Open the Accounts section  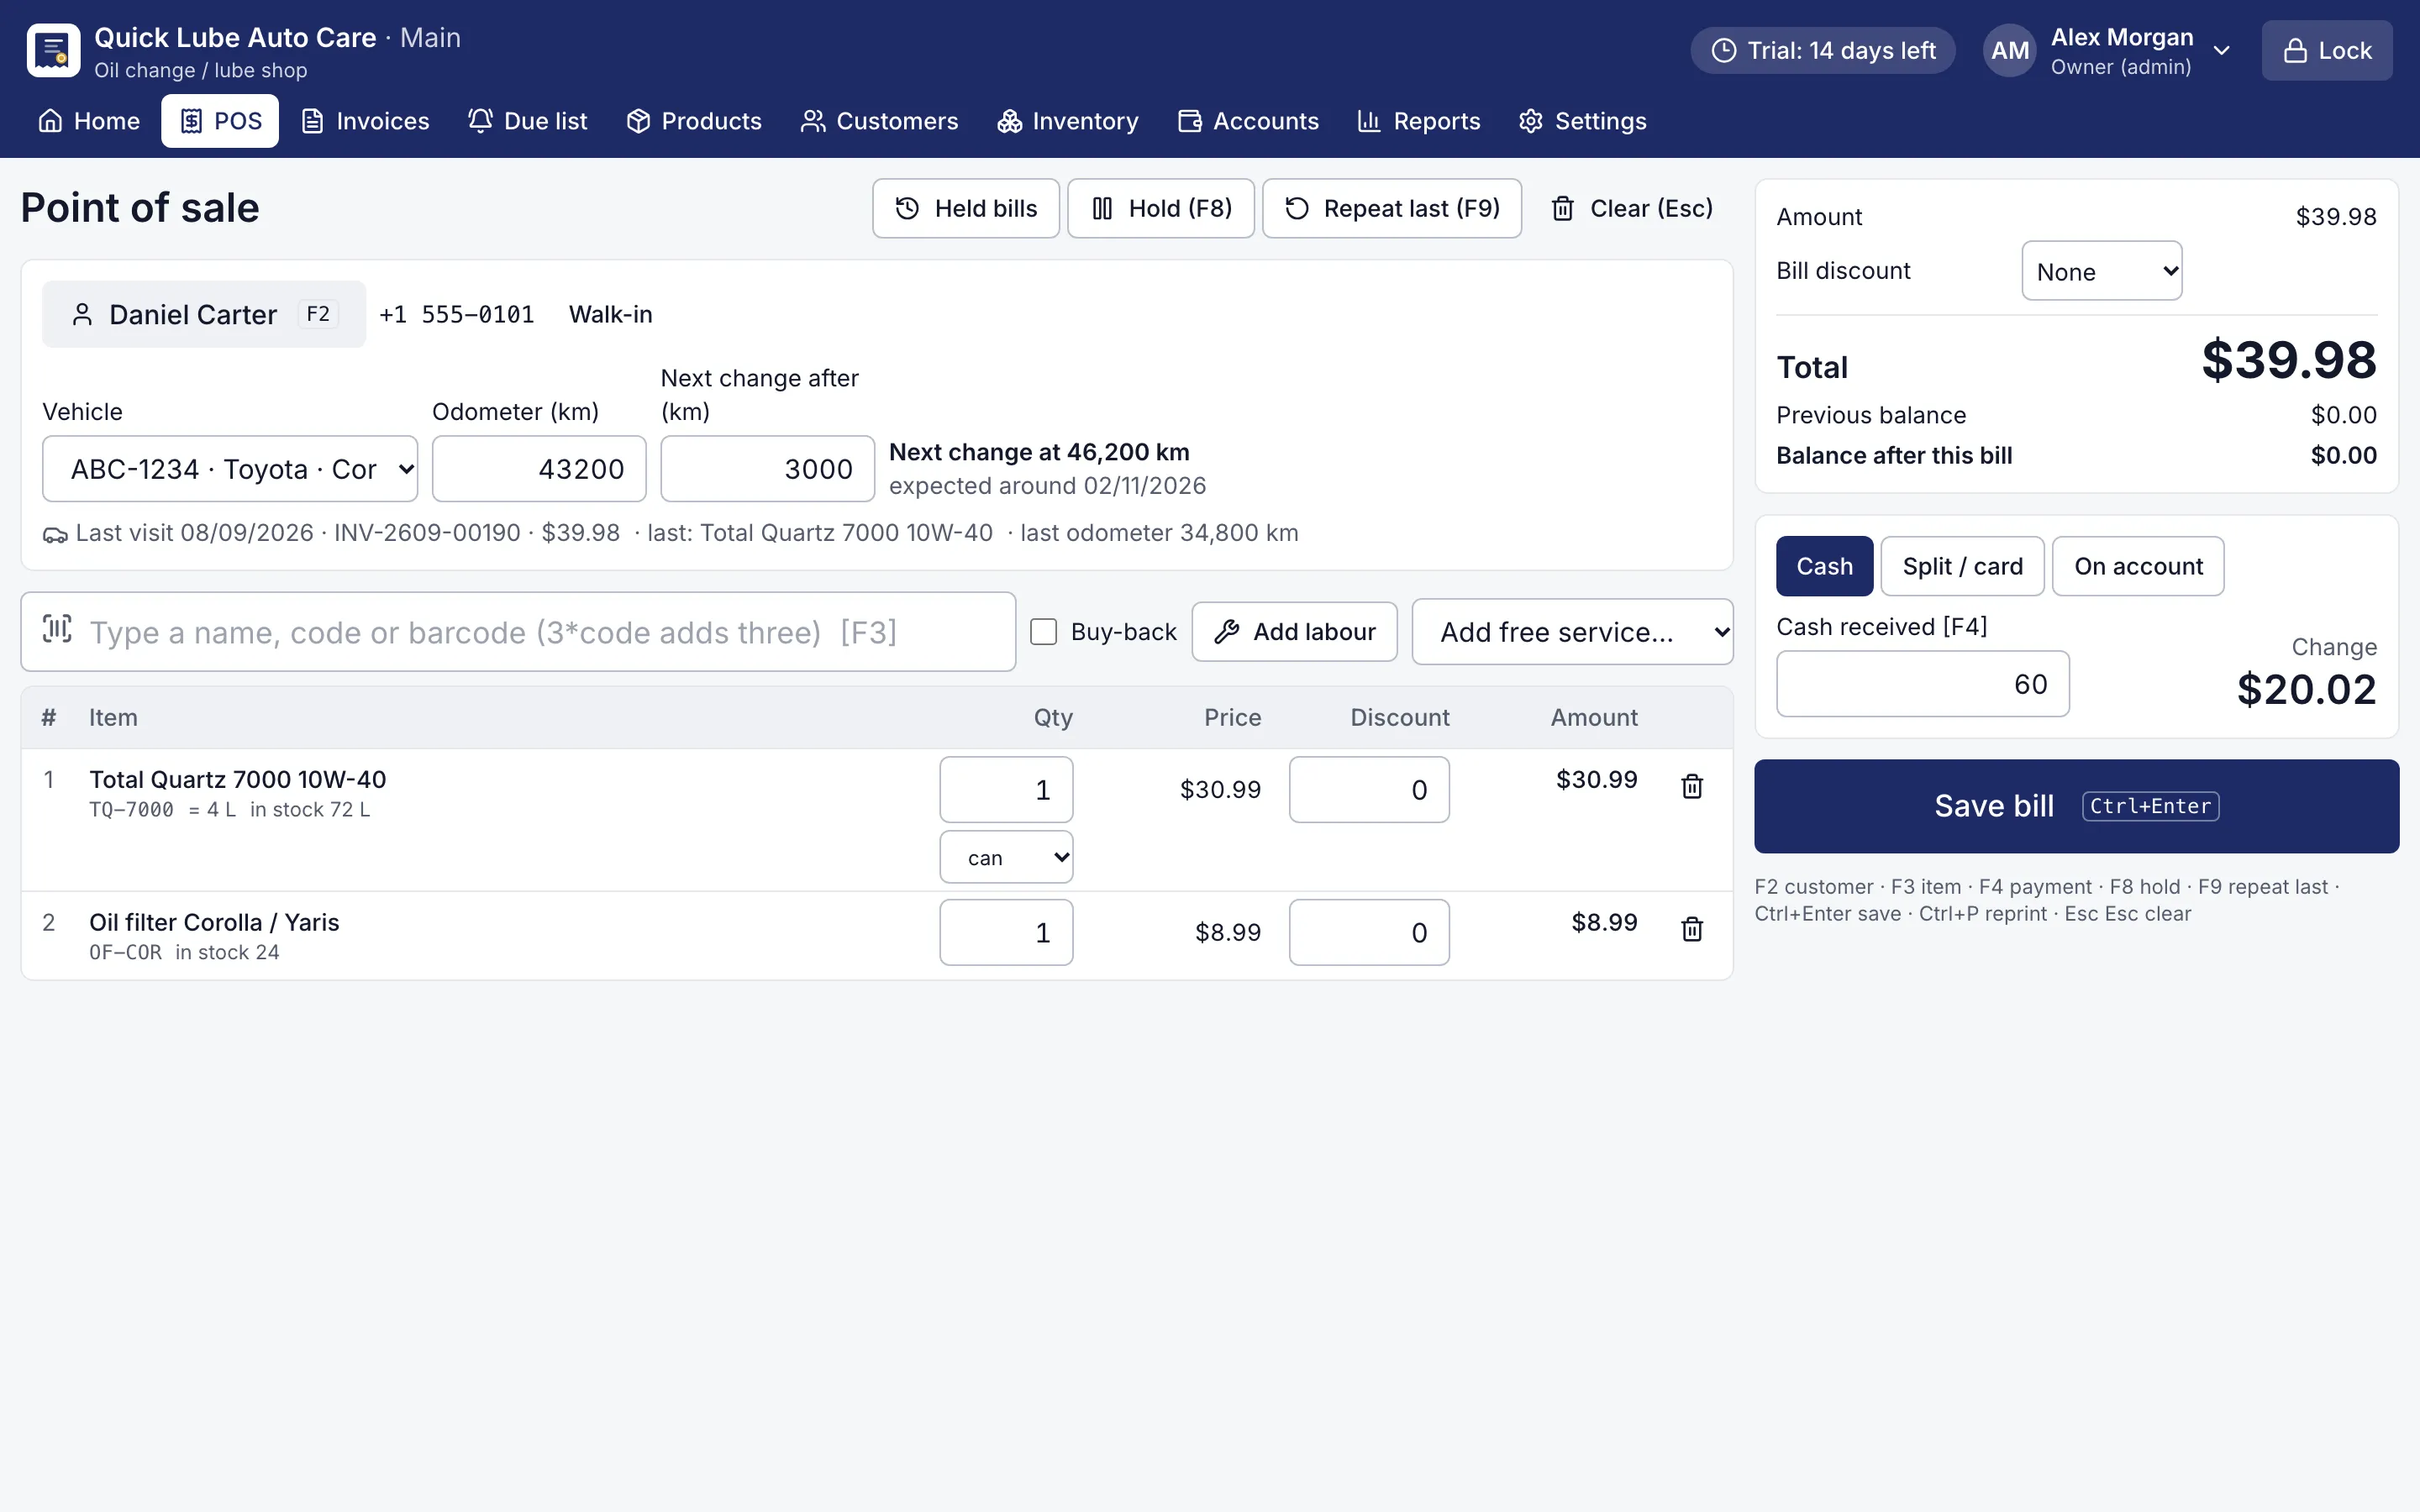click(x=1248, y=121)
